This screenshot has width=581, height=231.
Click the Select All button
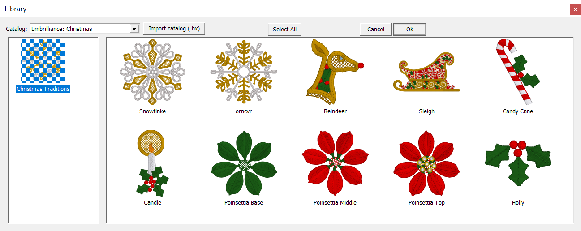coord(285,29)
